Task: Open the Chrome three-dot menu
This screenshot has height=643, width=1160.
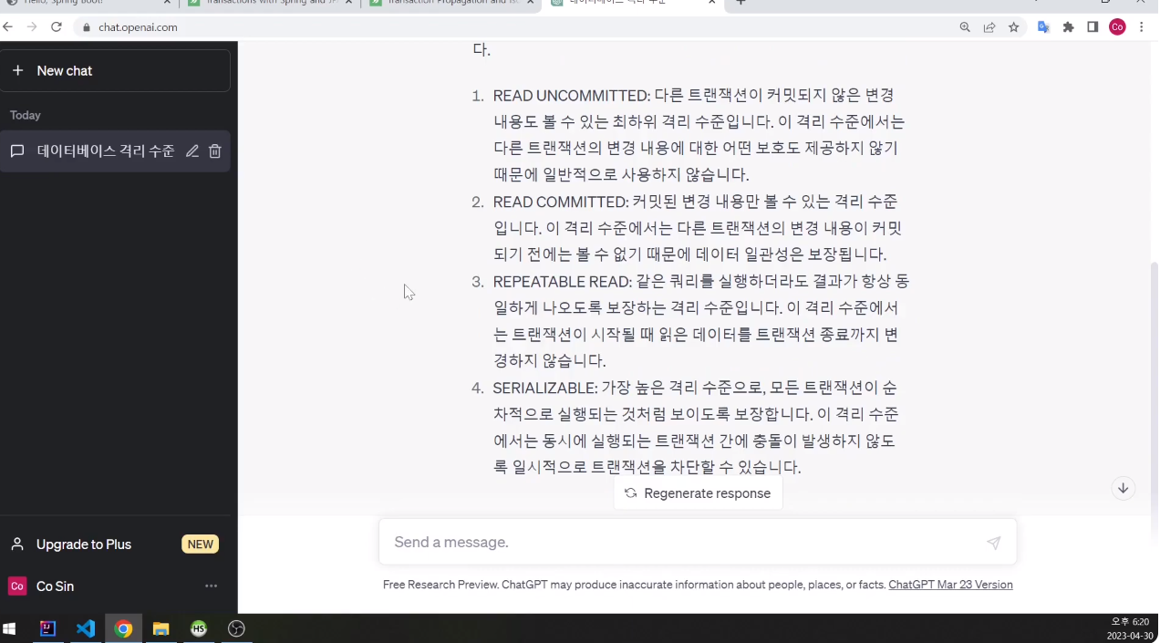Action: pyautogui.click(x=1141, y=27)
